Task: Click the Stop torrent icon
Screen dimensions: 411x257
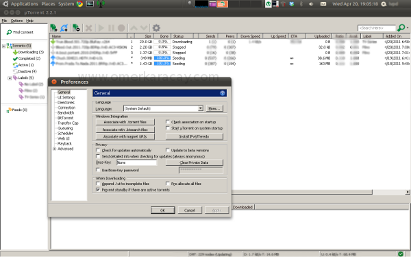Action: [x=121, y=28]
